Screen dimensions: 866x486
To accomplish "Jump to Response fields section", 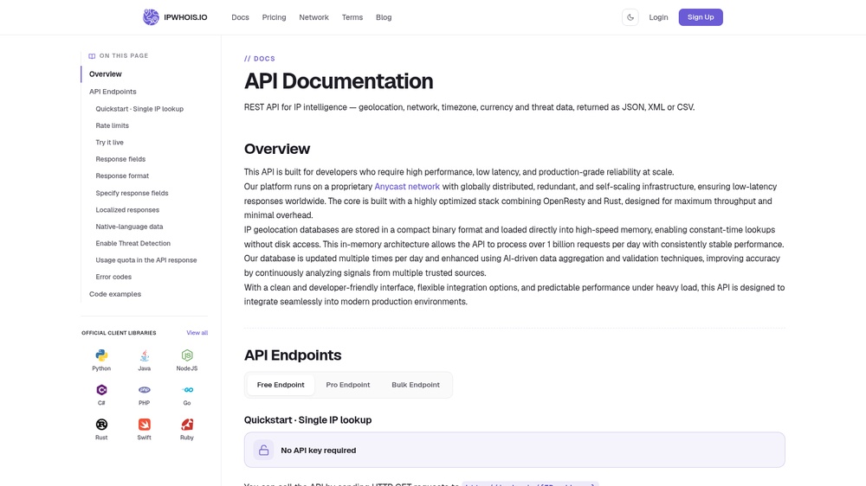I will pyautogui.click(x=120, y=159).
